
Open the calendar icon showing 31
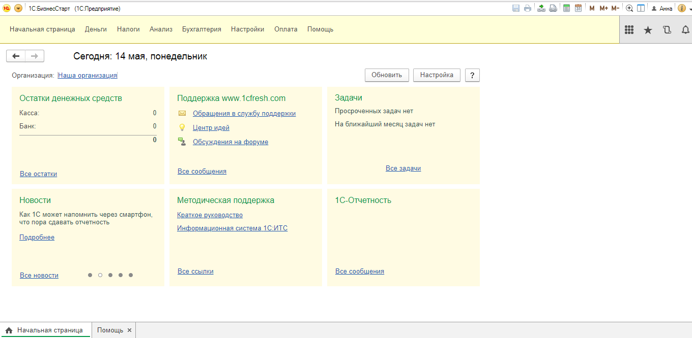[578, 8]
